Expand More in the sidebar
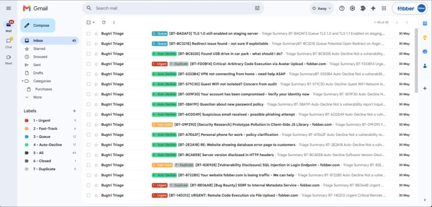This screenshot has height=207, width=432. [x=37, y=97]
